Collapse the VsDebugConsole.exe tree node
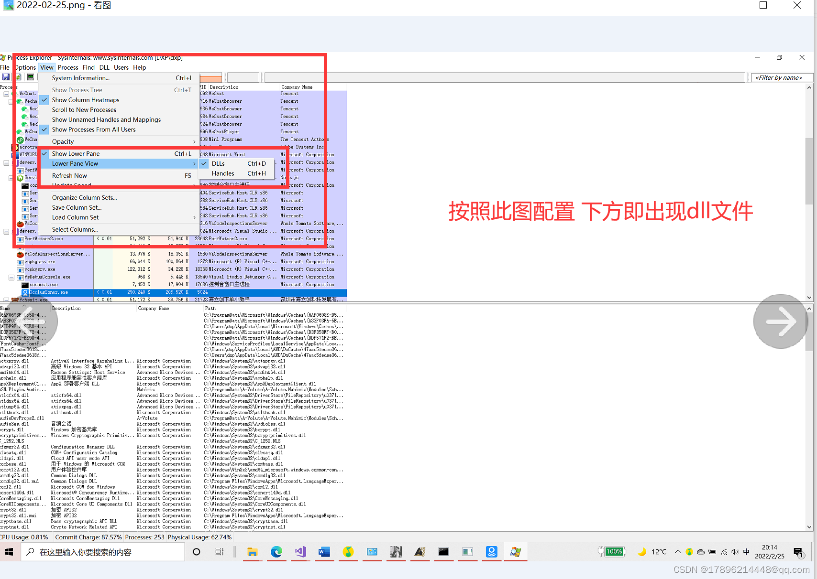 click(11, 277)
